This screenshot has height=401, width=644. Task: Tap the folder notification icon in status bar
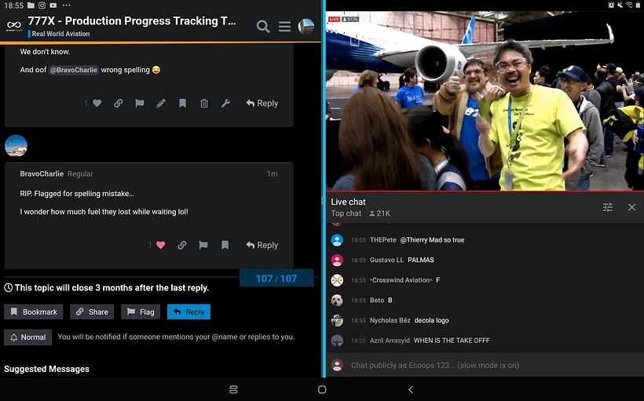point(31,5)
